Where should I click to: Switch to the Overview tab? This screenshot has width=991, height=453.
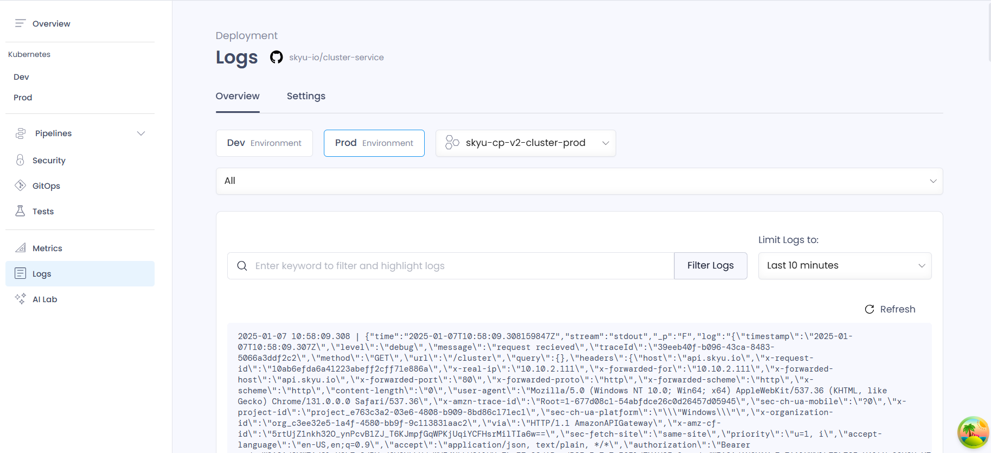pyautogui.click(x=238, y=96)
